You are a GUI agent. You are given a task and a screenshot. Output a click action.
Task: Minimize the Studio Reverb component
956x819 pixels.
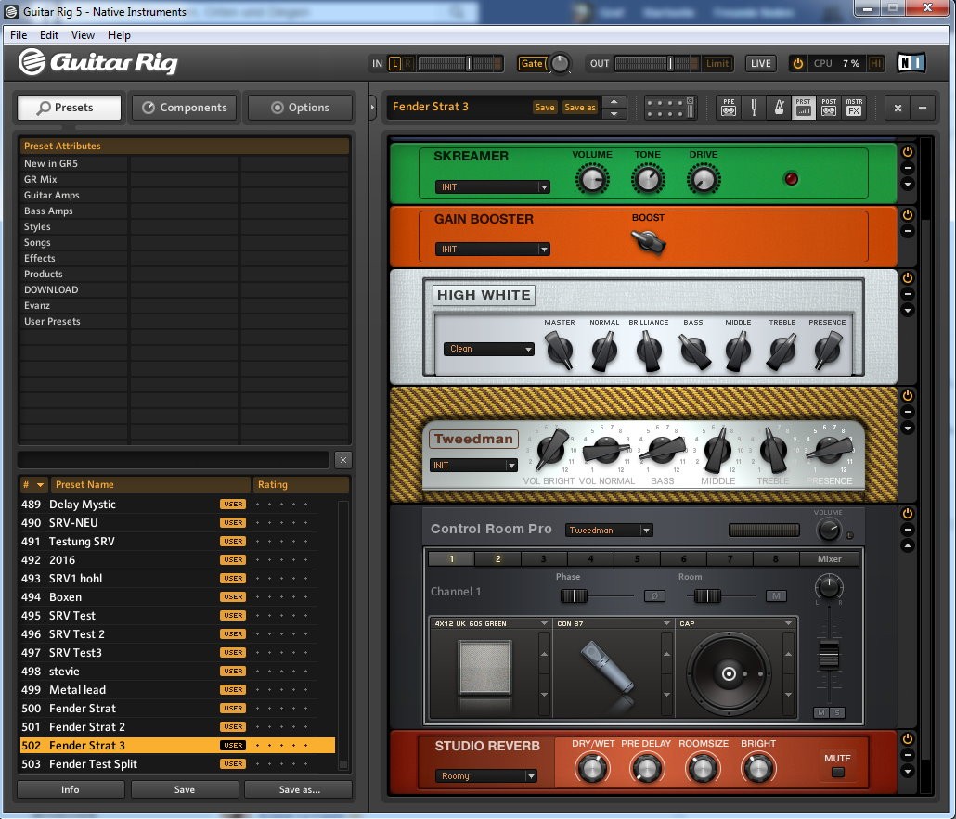tap(907, 755)
